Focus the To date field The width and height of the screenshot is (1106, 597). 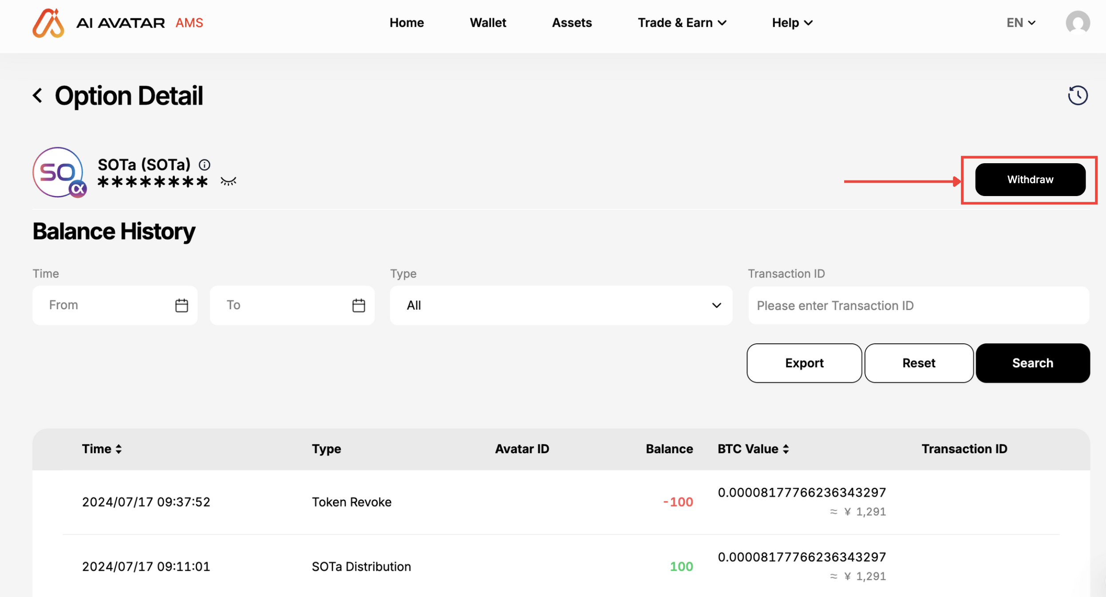tap(292, 305)
